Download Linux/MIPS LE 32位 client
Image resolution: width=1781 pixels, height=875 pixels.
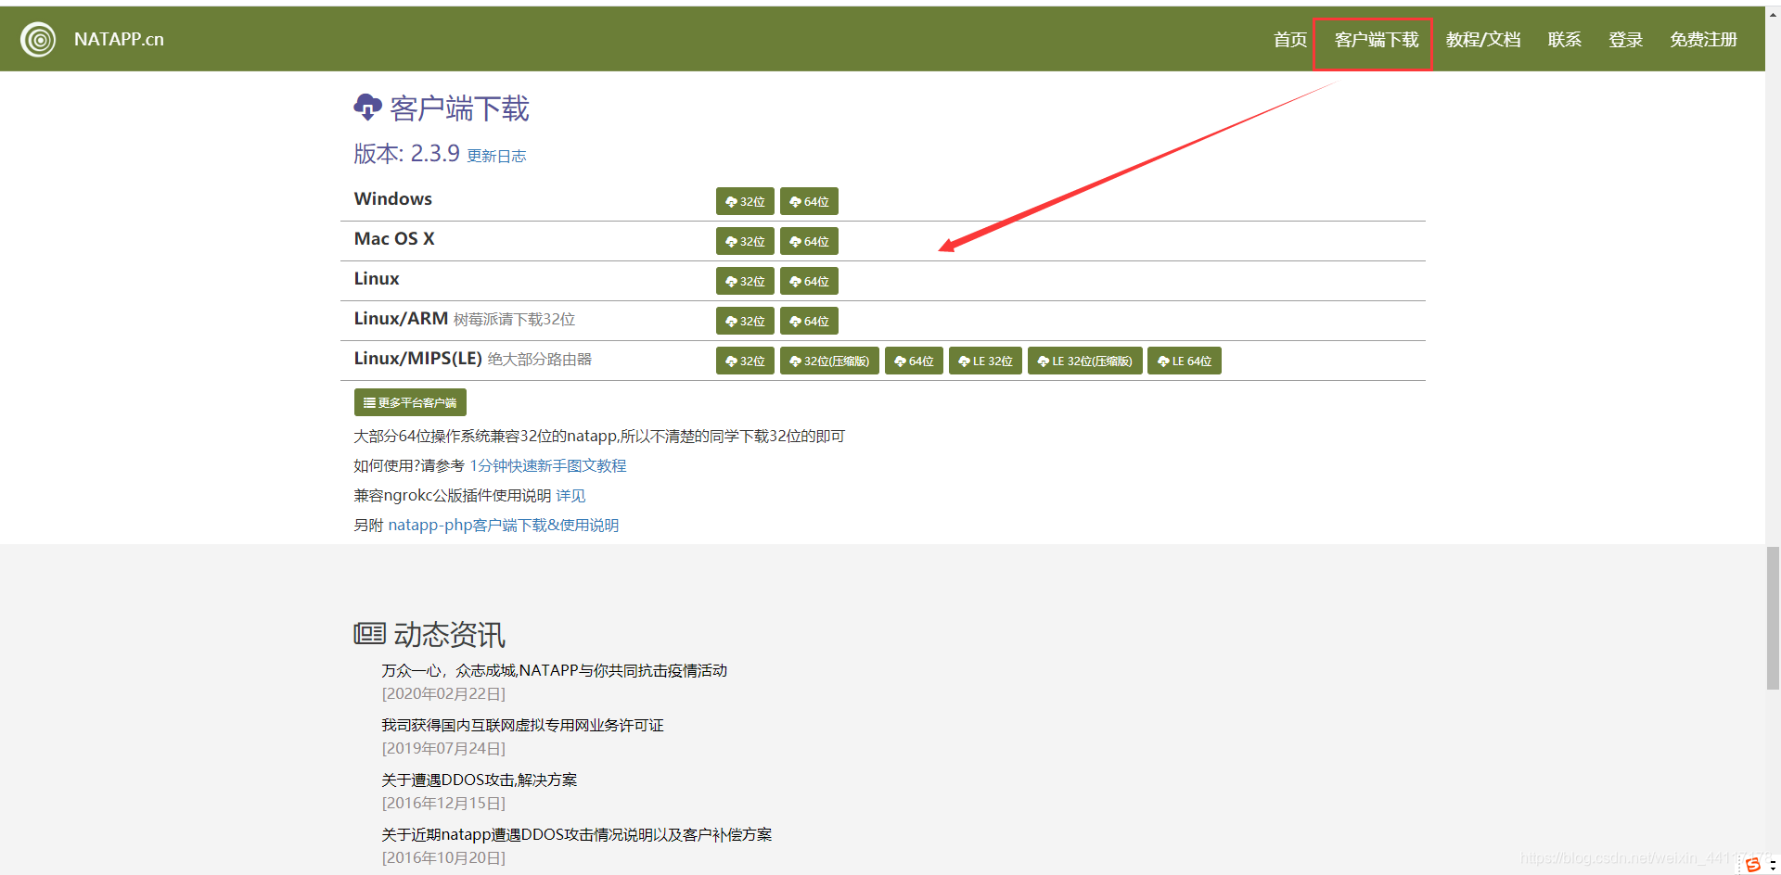coord(985,361)
